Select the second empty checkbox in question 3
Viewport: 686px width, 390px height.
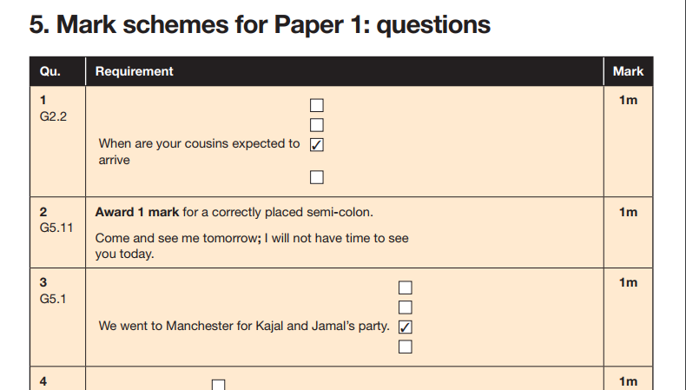point(405,307)
